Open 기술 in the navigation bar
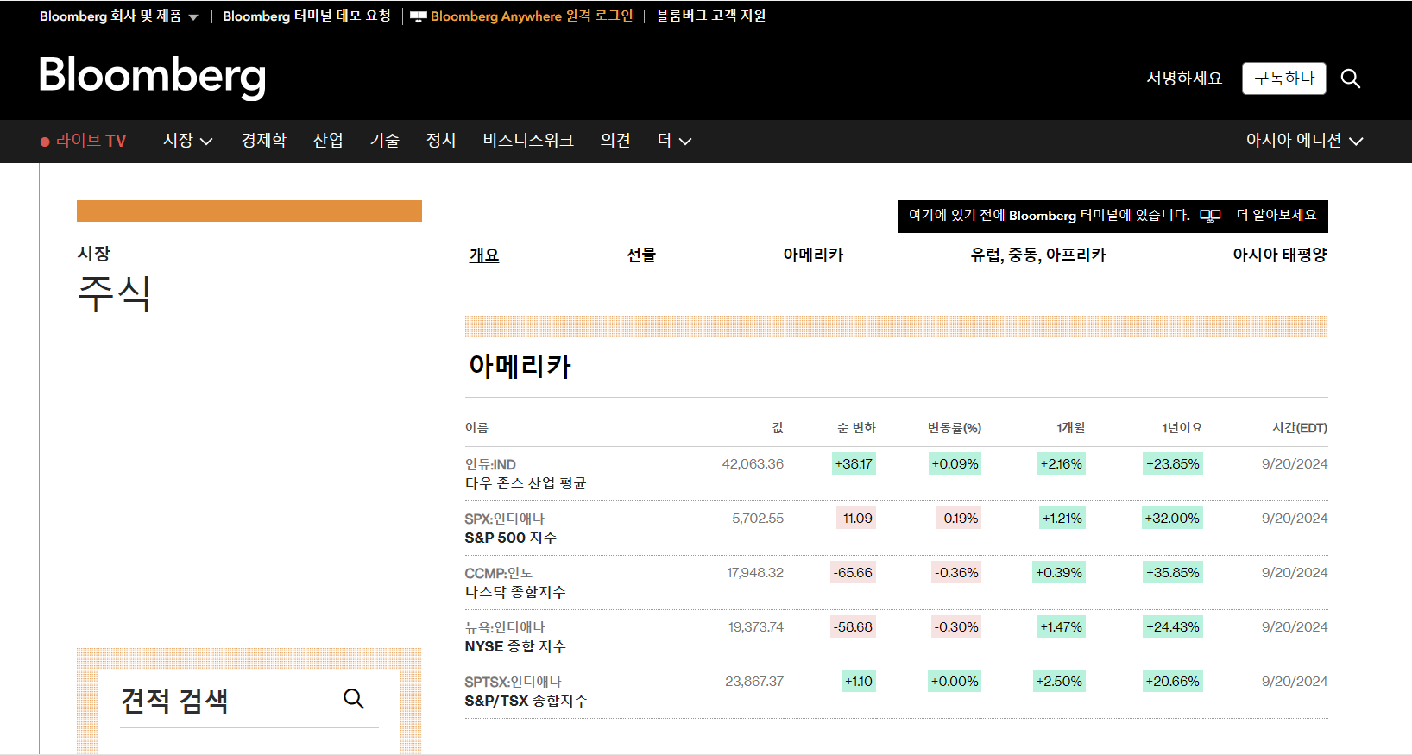Image resolution: width=1412 pixels, height=755 pixels. coord(385,140)
